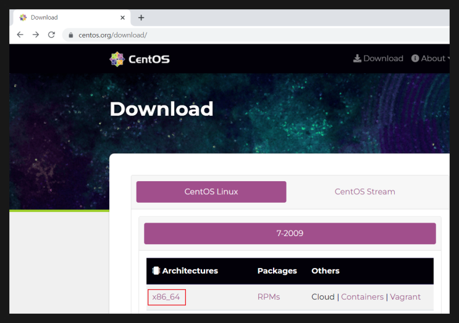The width and height of the screenshot is (459, 323).
Task: Click the CentOS favicon on the tab
Action: [x=23, y=17]
